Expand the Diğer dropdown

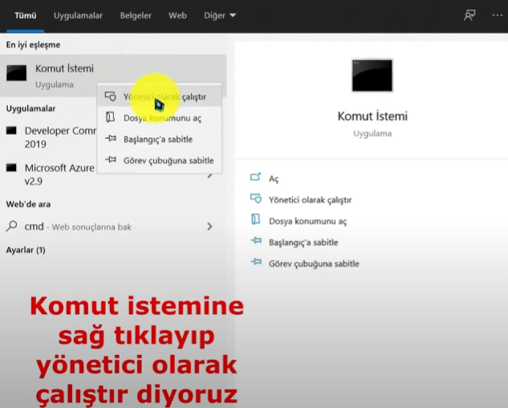220,15
